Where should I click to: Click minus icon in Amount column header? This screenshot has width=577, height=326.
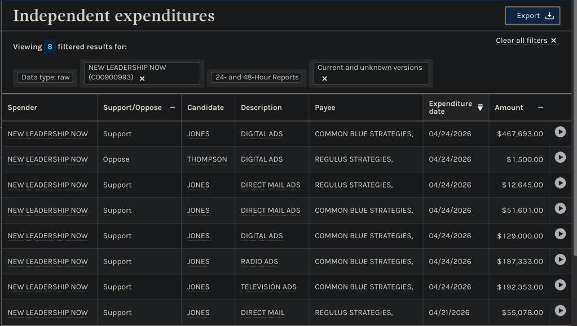pyautogui.click(x=540, y=108)
